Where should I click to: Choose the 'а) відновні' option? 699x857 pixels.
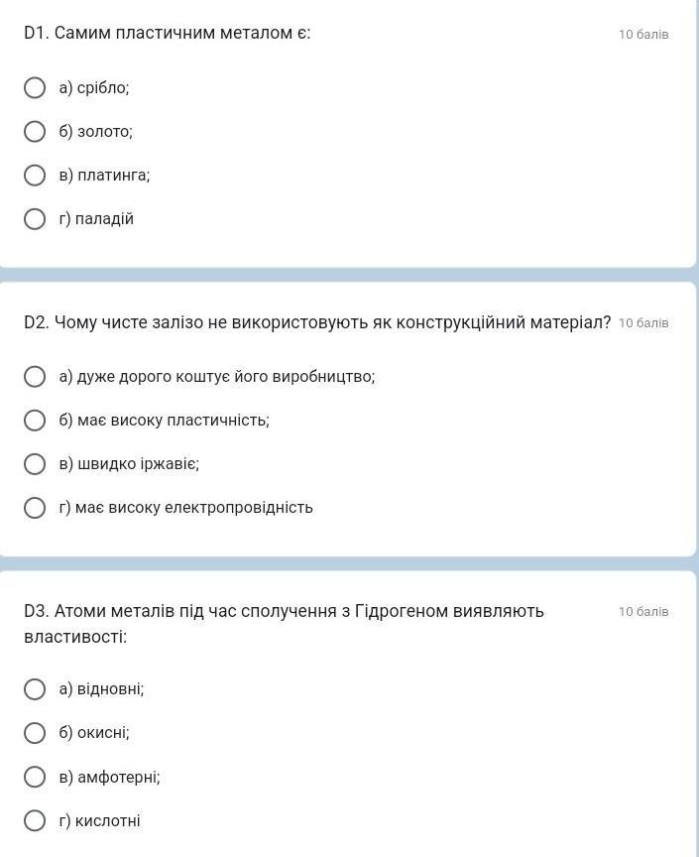click(x=35, y=689)
